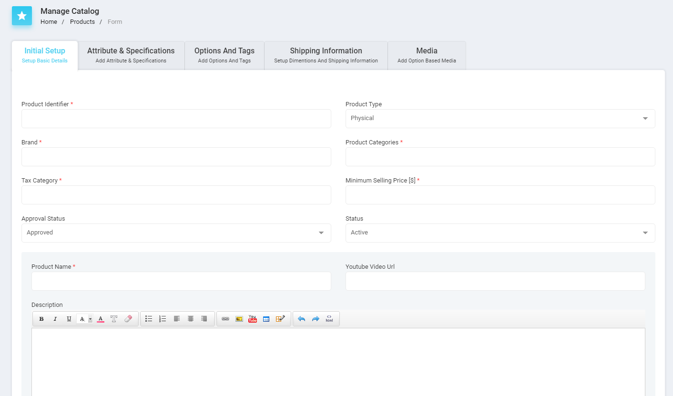The height and width of the screenshot is (396, 673).
Task: Expand the Status dropdown showing Active
Action: [645, 233]
